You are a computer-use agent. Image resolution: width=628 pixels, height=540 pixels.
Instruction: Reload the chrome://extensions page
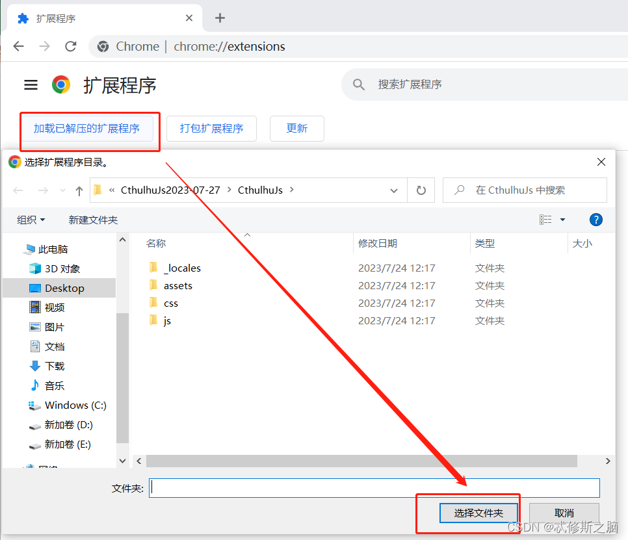point(71,46)
